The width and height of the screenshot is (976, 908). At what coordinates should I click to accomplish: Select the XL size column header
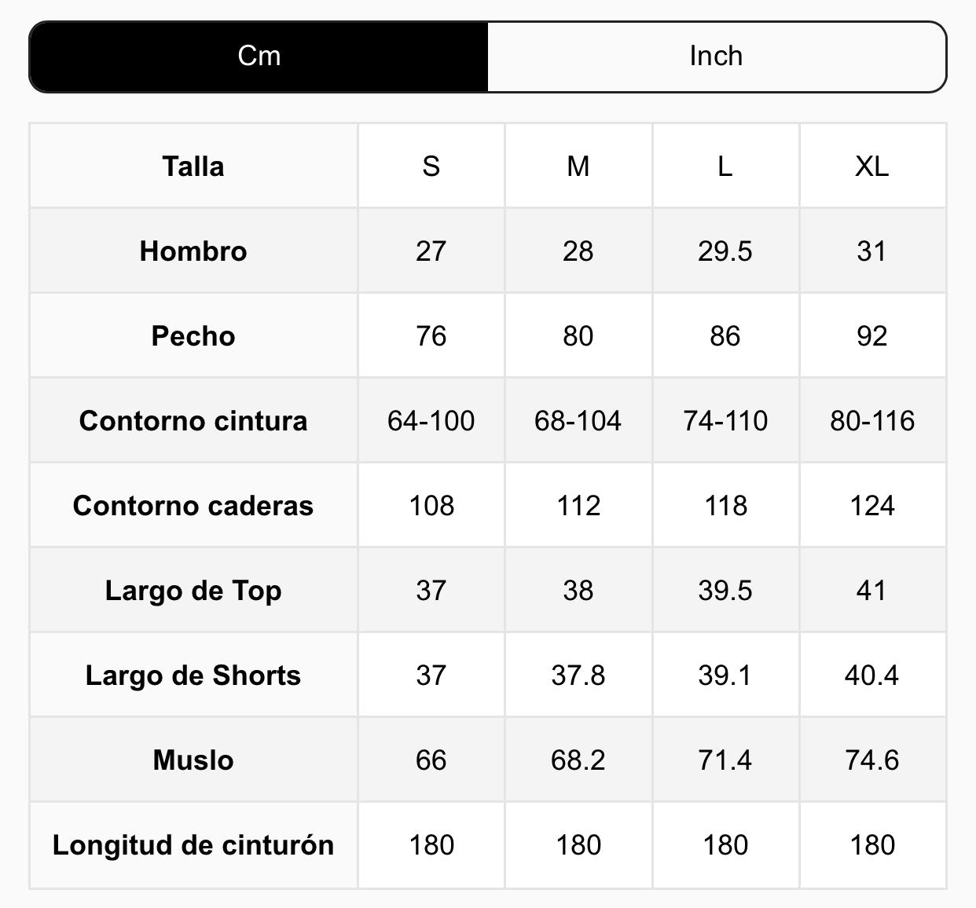871,167
